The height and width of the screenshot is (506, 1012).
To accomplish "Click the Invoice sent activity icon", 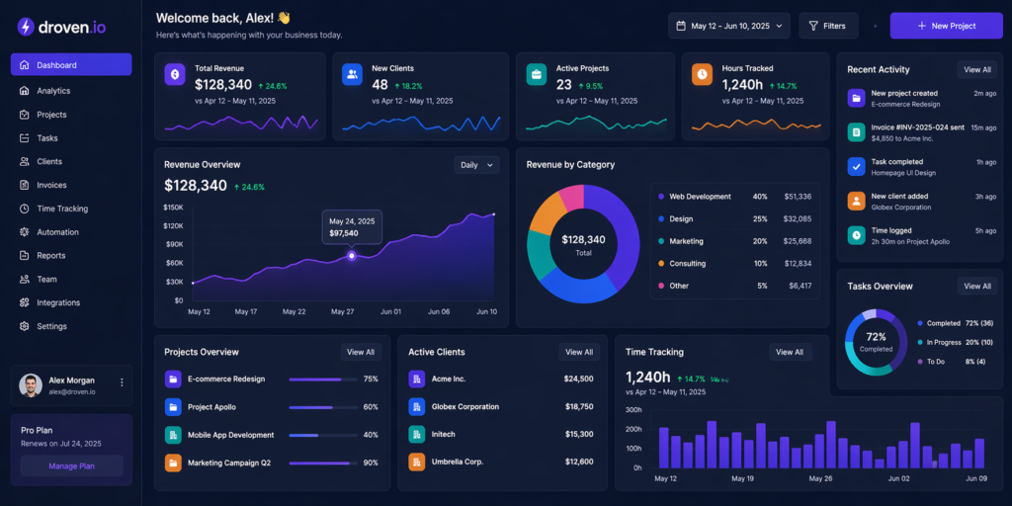I will pos(856,131).
